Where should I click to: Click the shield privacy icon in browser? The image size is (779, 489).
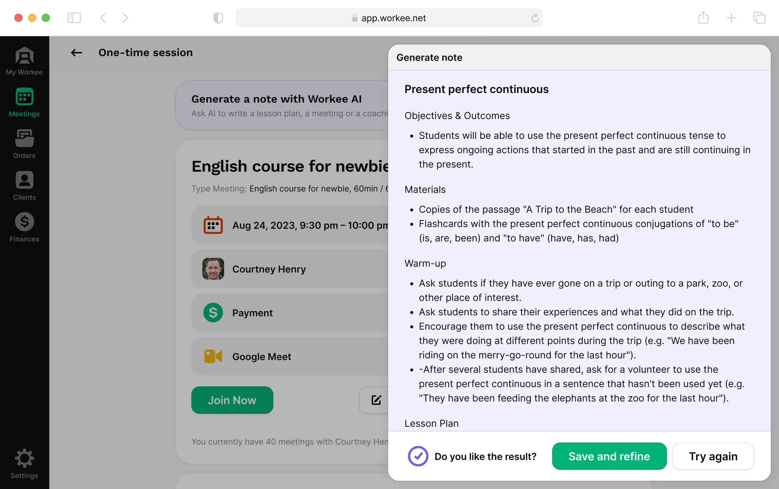[218, 17]
